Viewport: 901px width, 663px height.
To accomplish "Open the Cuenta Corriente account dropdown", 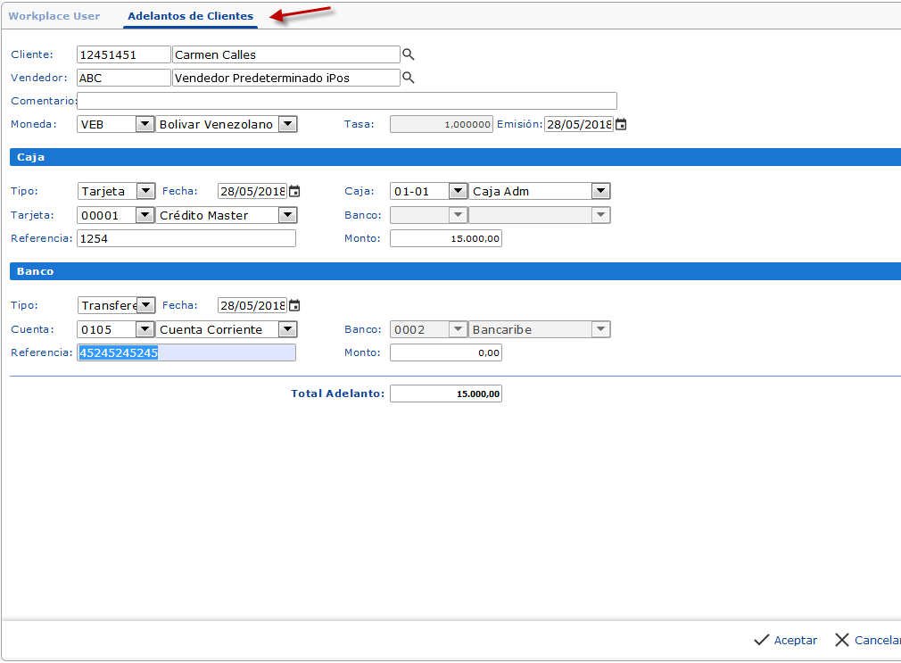I will click(287, 330).
